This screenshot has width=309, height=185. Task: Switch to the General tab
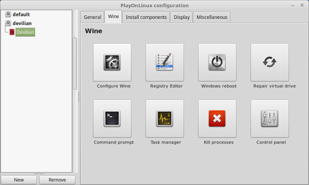92,17
